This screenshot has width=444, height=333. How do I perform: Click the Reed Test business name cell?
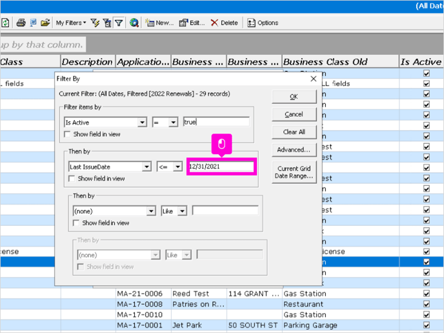click(x=199, y=294)
